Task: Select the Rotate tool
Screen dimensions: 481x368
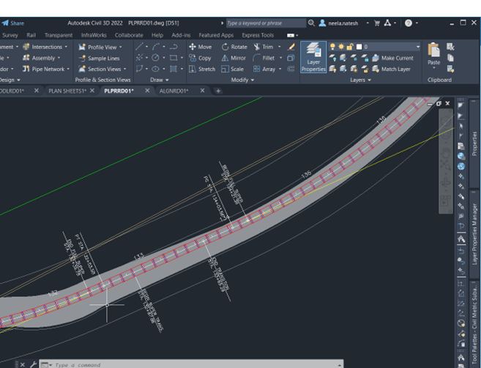Action: (x=234, y=47)
